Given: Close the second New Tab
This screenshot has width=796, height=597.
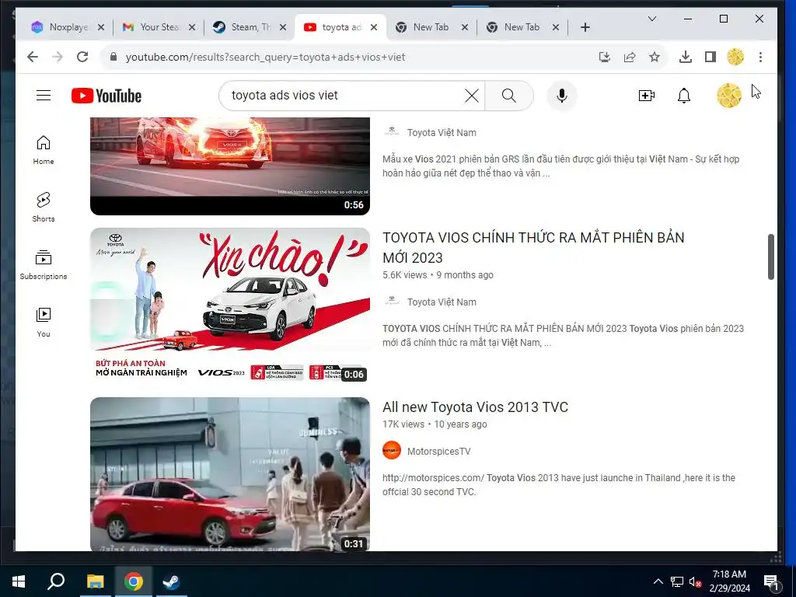Looking at the screenshot, I should click(555, 27).
